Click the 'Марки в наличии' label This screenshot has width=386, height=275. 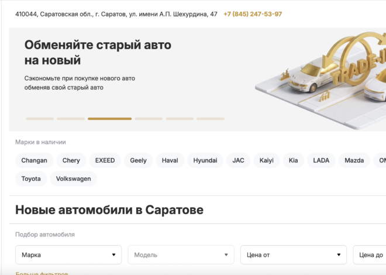tap(40, 142)
